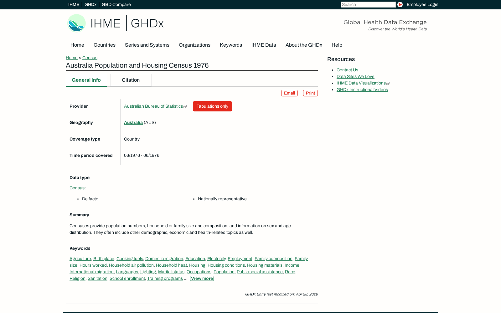
Task: Open the Cooking fuels keyword
Action: click(130, 259)
